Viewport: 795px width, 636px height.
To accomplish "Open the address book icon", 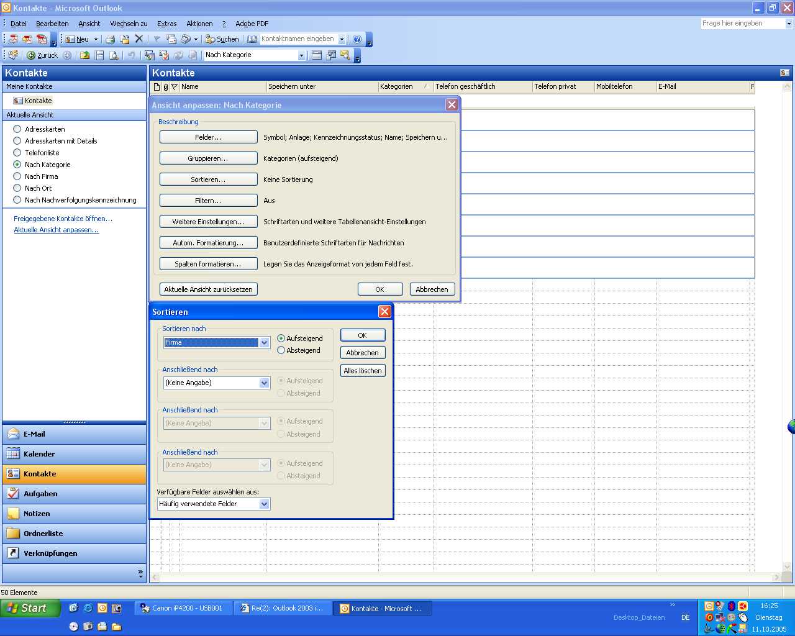I will click(x=252, y=39).
